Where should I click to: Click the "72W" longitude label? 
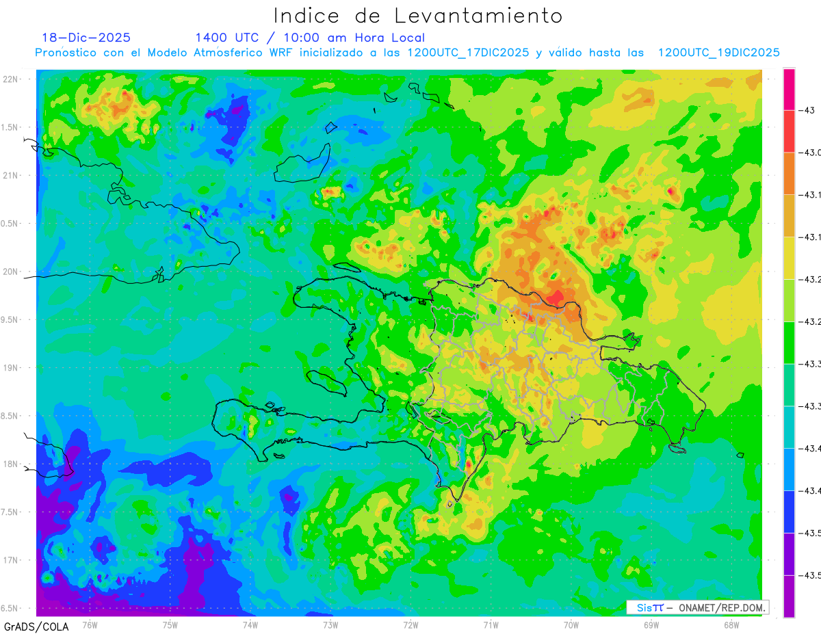pyautogui.click(x=410, y=624)
